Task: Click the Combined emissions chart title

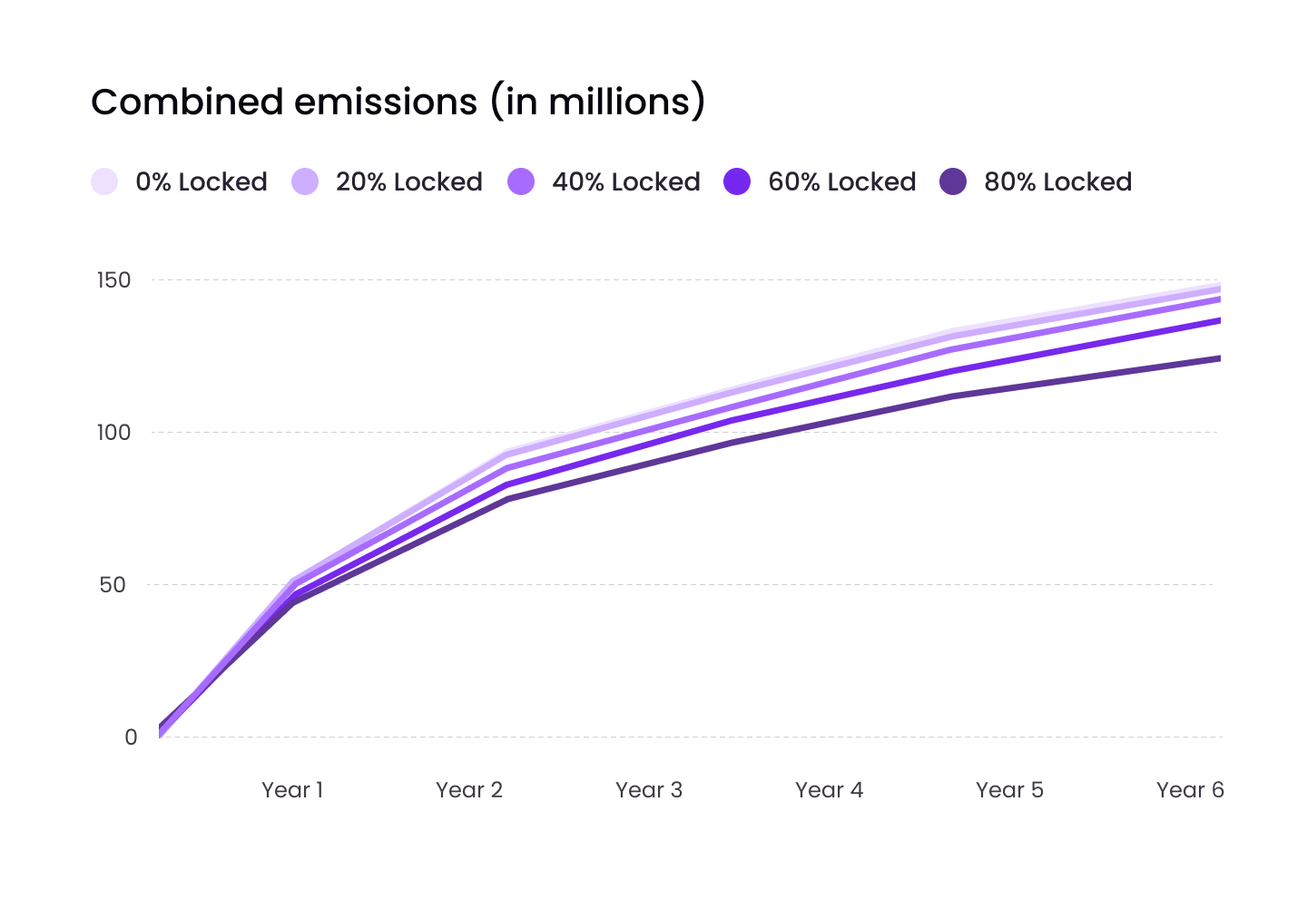Action: point(398,102)
